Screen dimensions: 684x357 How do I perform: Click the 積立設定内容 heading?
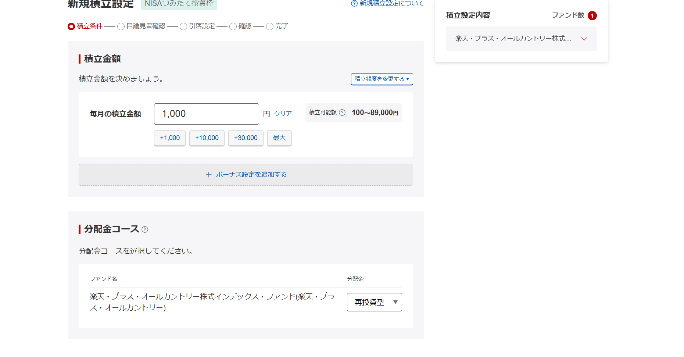(468, 15)
